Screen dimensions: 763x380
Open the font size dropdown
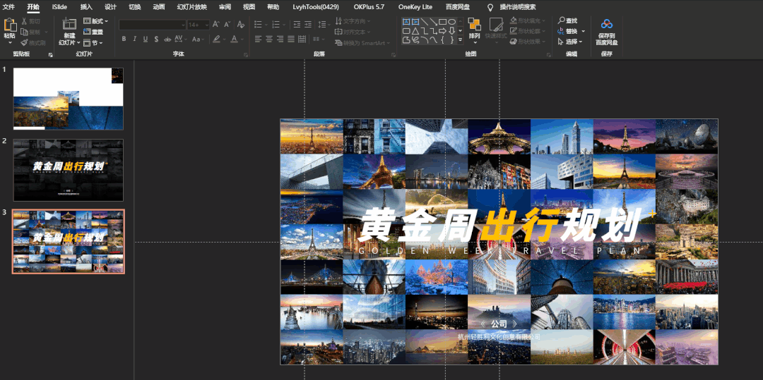click(x=207, y=25)
